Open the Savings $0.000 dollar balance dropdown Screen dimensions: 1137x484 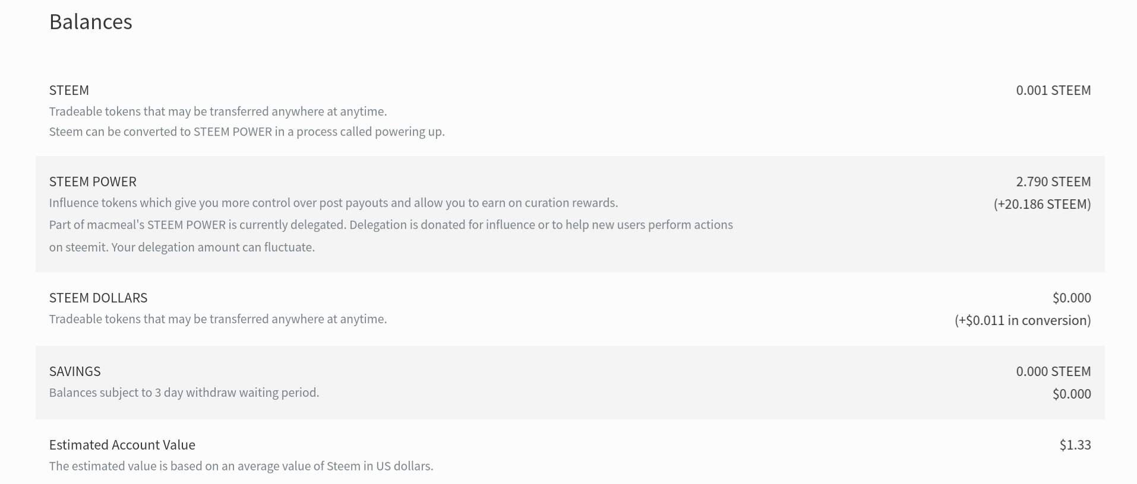pos(1071,394)
